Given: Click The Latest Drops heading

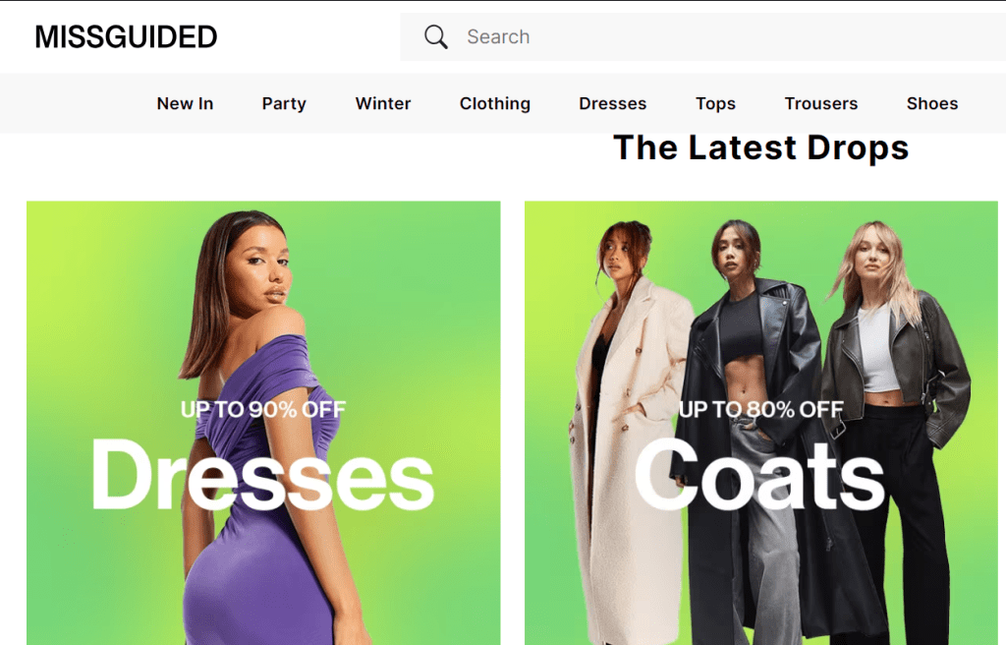Looking at the screenshot, I should point(761,147).
